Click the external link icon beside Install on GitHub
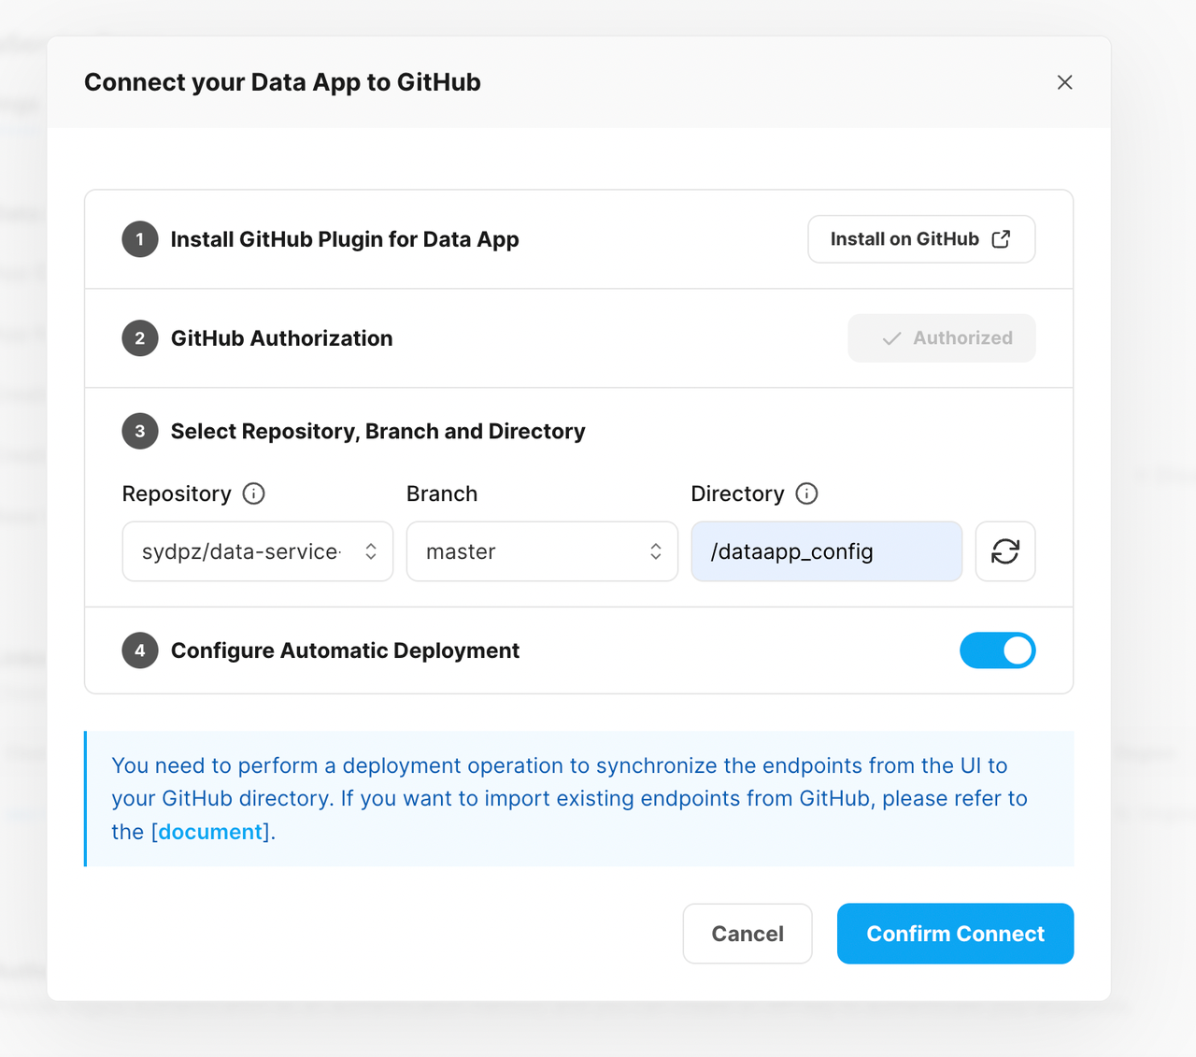Screen dimensions: 1196x1057 pyautogui.click(x=1001, y=239)
